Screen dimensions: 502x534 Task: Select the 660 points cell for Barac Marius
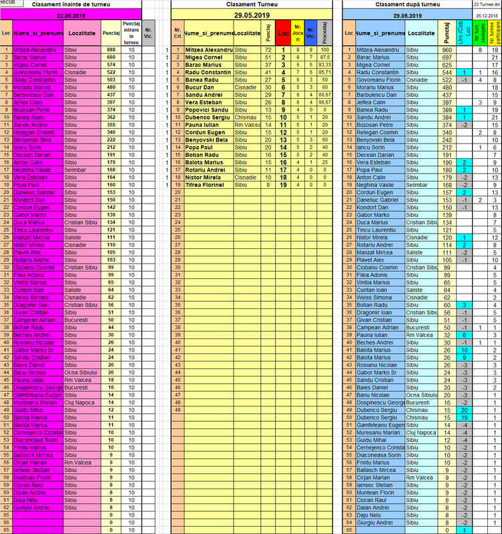(111, 57)
